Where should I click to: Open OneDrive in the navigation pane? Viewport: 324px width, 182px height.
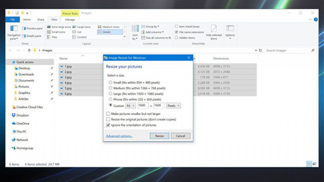pos(24,123)
